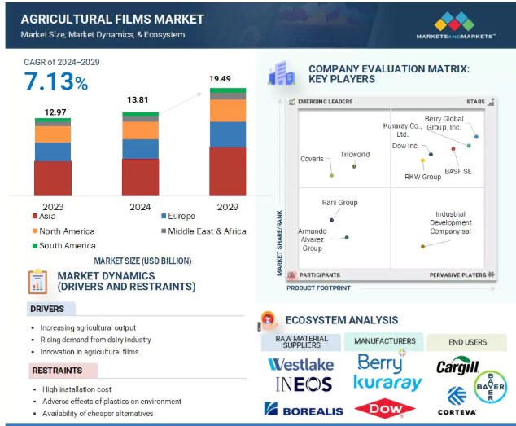Click "Increasing agricultural output" bullet
516x426 pixels.
(88, 327)
